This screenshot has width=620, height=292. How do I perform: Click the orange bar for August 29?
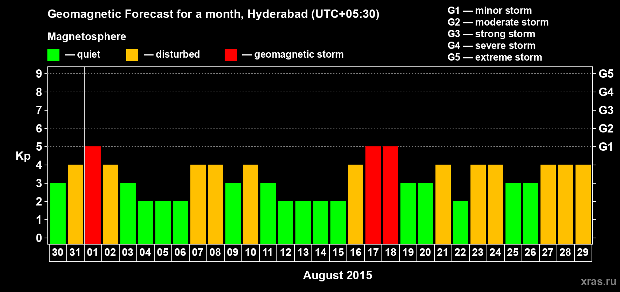583,204
